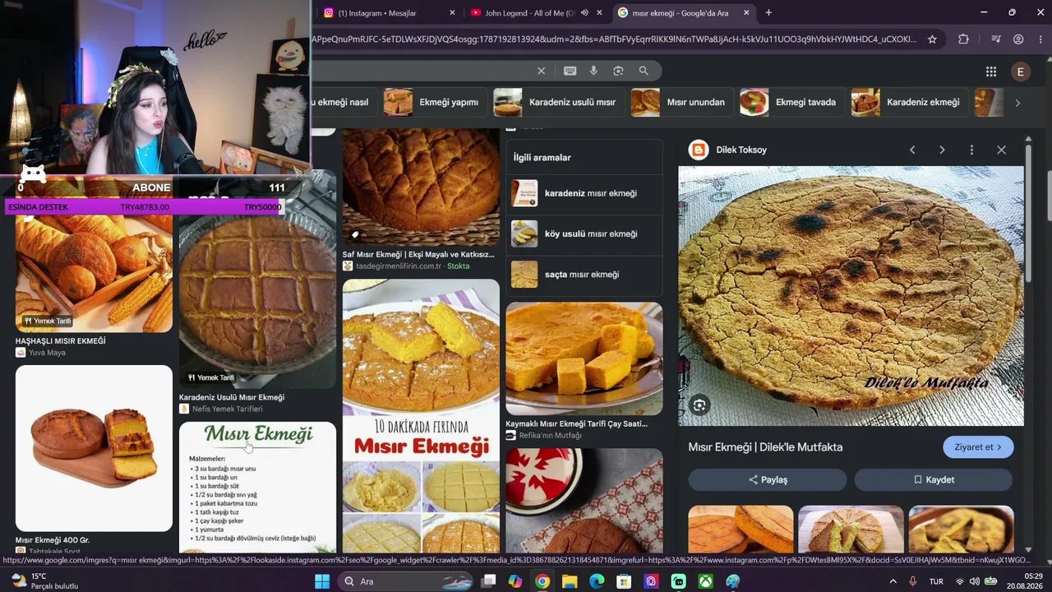Open a new browser tab
The image size is (1052, 592).
768,12
